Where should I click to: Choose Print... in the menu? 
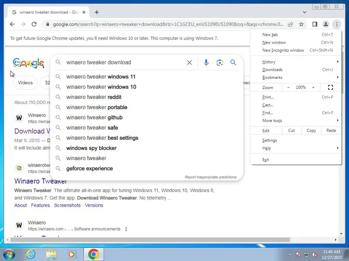[x=296, y=97]
